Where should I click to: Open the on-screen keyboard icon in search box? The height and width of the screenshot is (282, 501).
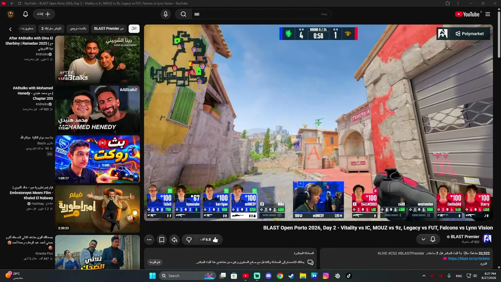(197, 14)
